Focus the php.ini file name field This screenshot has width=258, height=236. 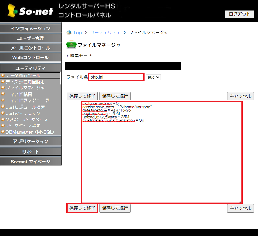click(x=116, y=77)
